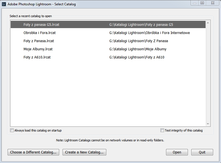
Task: Choose the Foty z Panasa.lrcat entry
Action: coord(39,41)
